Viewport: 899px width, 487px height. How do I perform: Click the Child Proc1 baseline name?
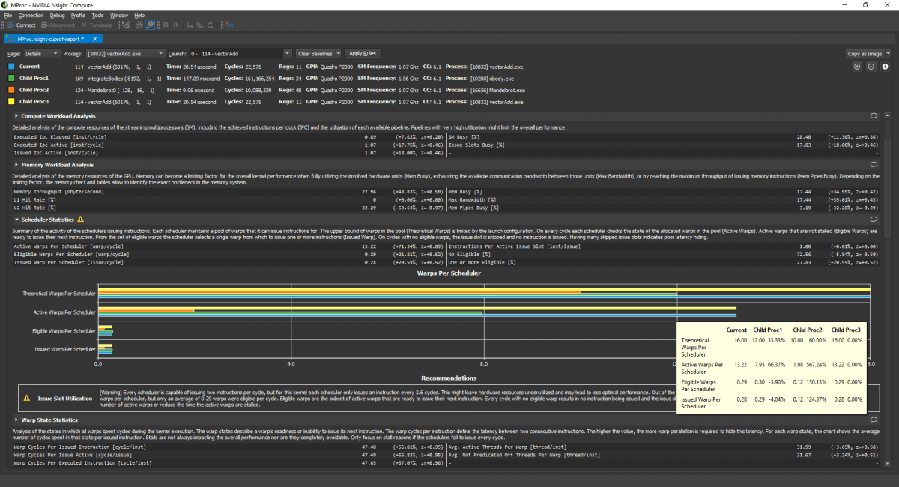34,78
